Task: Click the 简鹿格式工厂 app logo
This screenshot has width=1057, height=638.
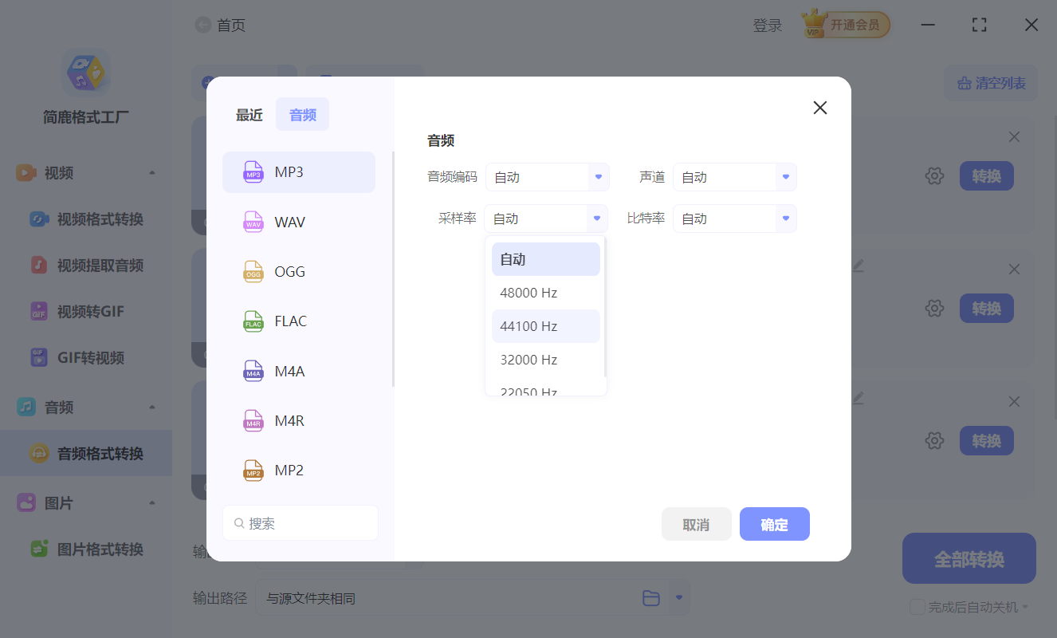Action: pyautogui.click(x=86, y=73)
